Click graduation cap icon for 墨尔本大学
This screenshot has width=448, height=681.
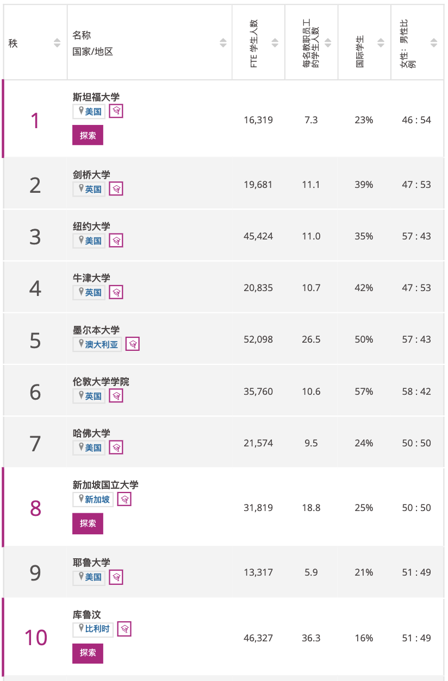[133, 344]
